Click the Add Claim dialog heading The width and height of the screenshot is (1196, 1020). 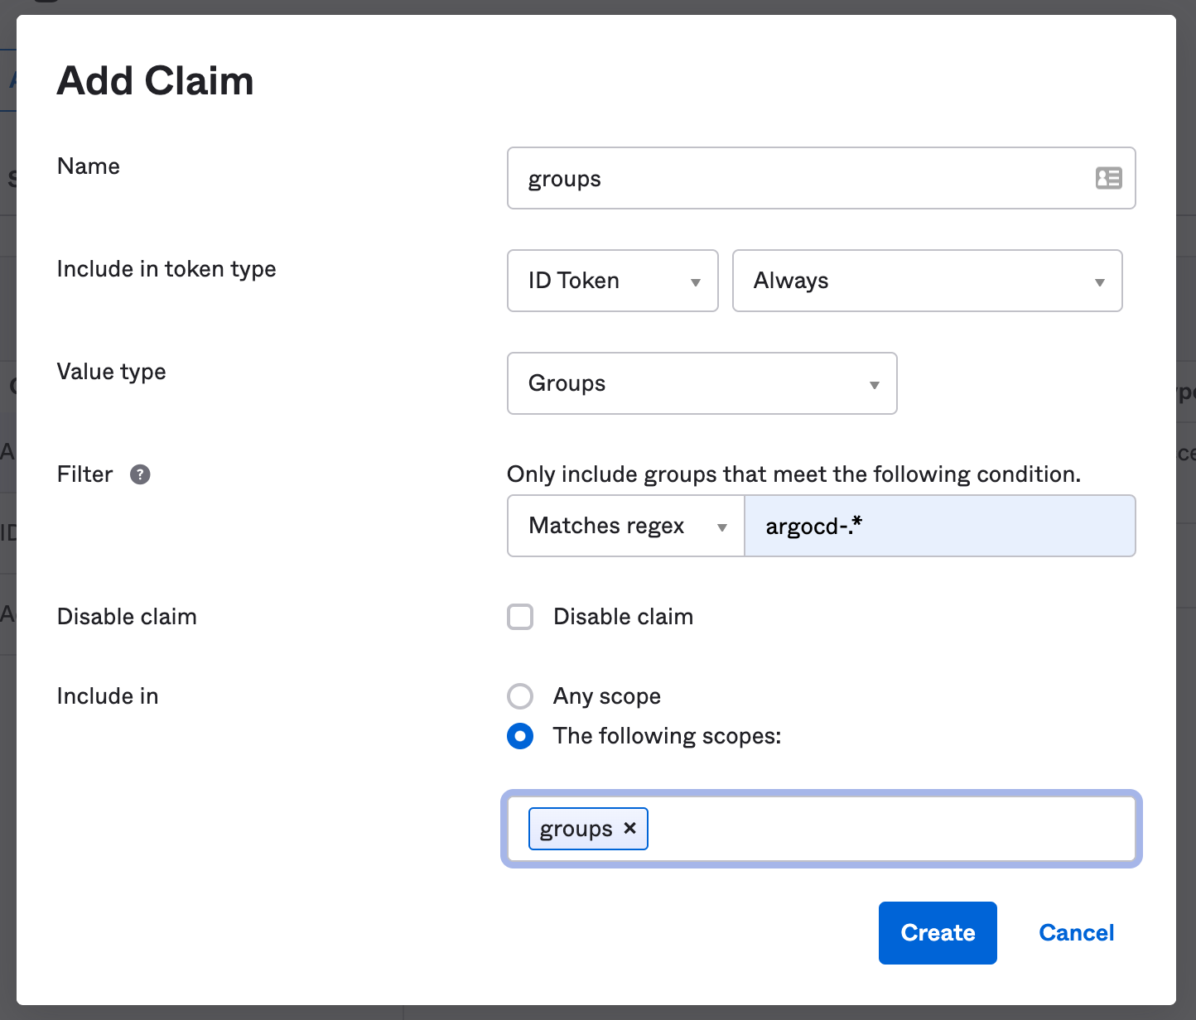tap(155, 81)
